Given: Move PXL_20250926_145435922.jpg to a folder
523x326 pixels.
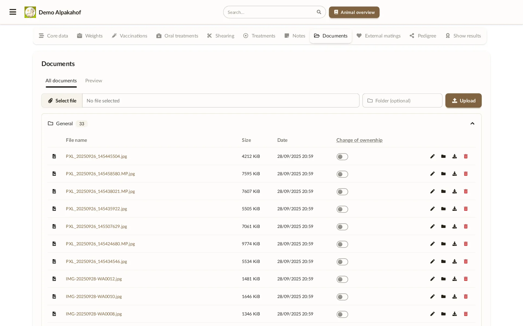Looking at the screenshot, I should pos(443,209).
